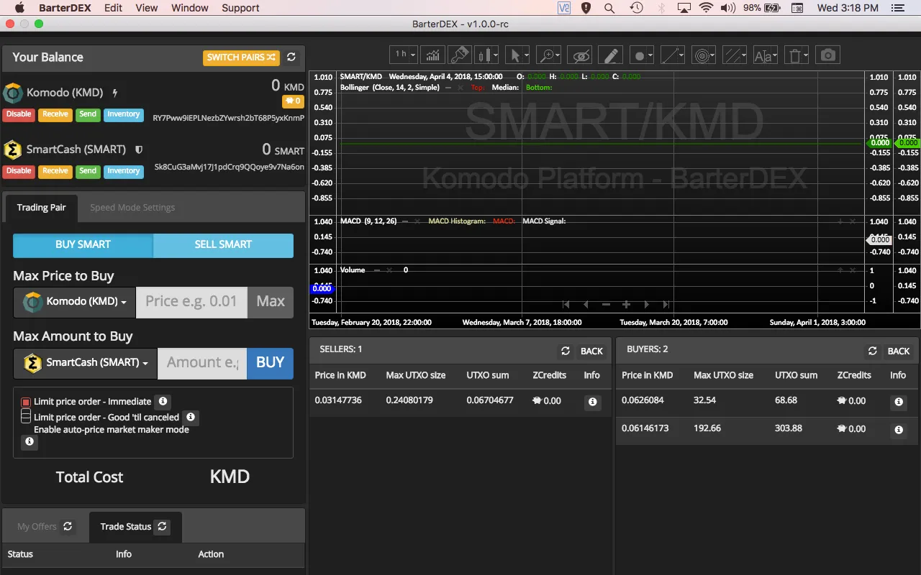Open info icon for Good 'til canceled
921x575 pixels.
(191, 417)
